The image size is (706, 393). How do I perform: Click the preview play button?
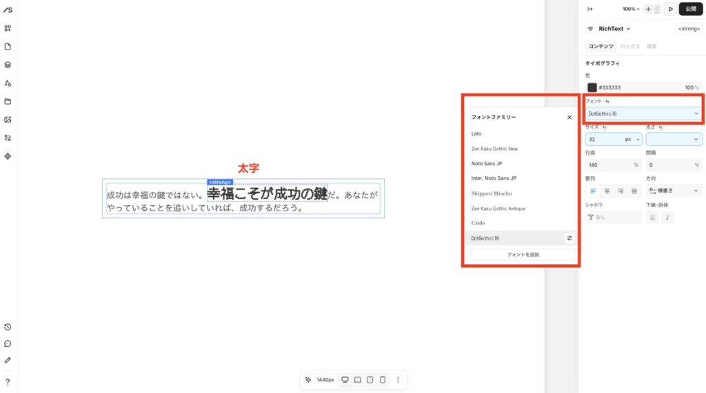click(x=671, y=9)
